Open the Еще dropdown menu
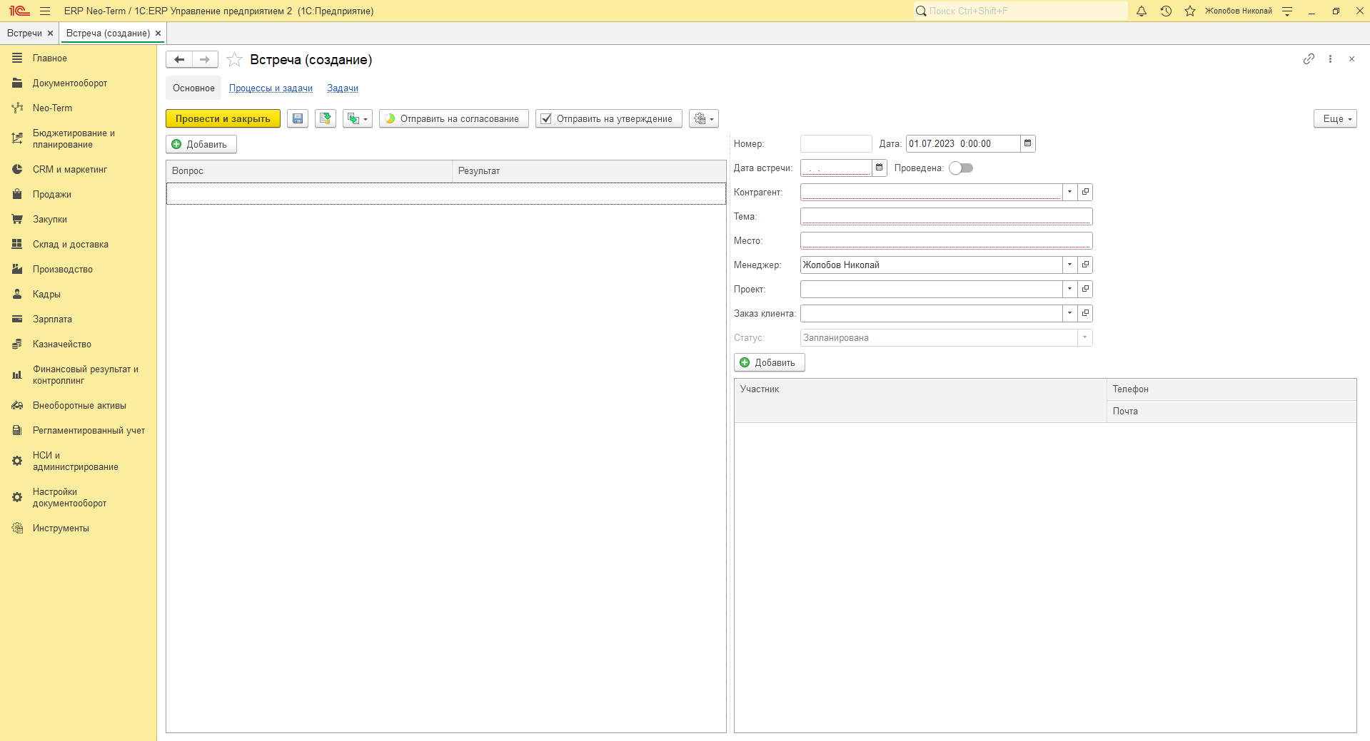The width and height of the screenshot is (1370, 741). [x=1335, y=118]
